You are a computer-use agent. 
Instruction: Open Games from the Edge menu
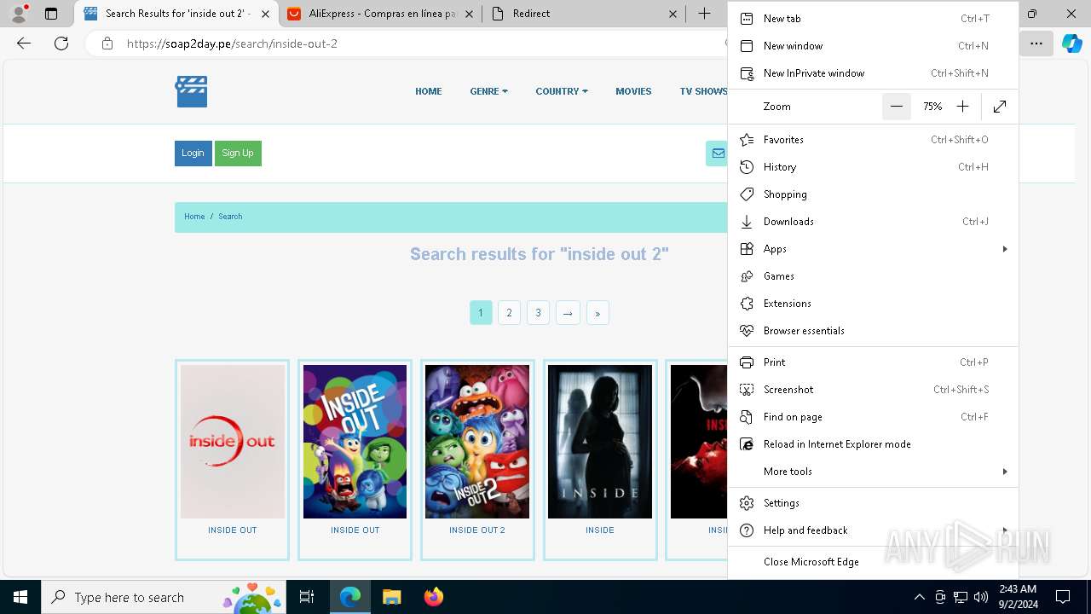pos(873,276)
